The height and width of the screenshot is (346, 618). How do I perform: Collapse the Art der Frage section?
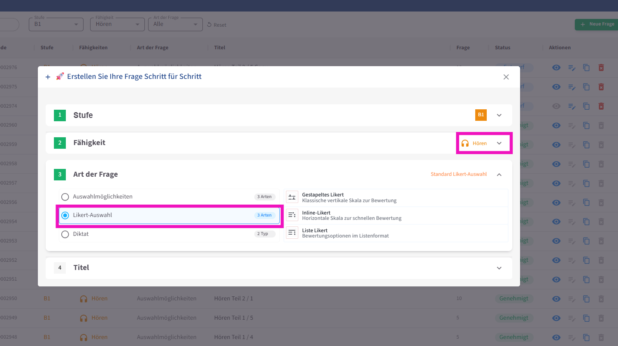(499, 175)
